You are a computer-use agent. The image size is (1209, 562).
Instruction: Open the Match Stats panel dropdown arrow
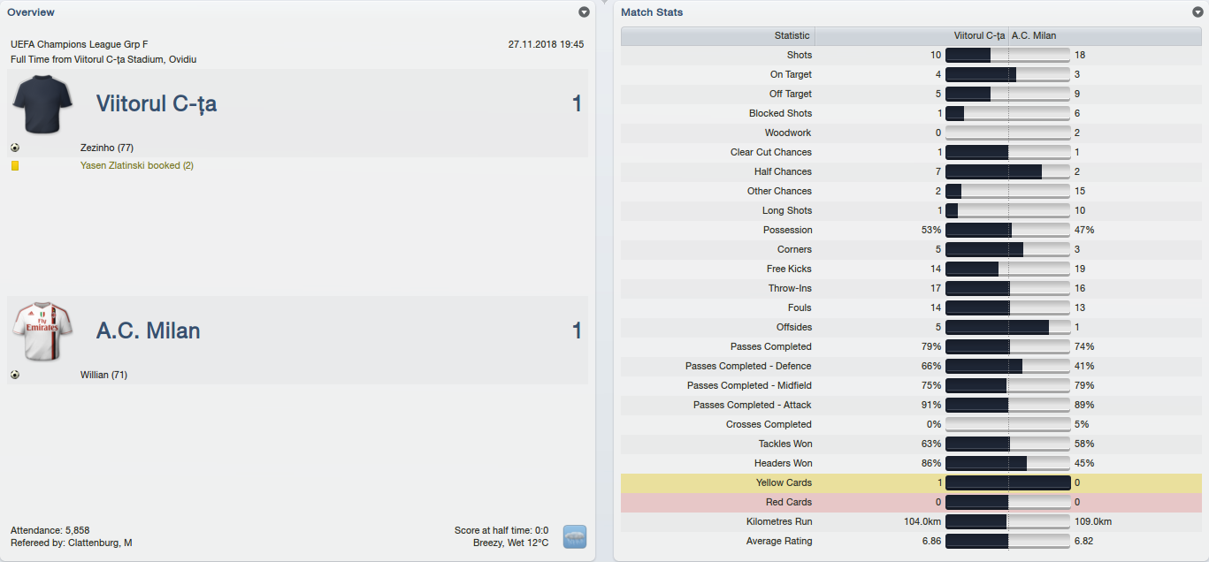click(x=1197, y=12)
